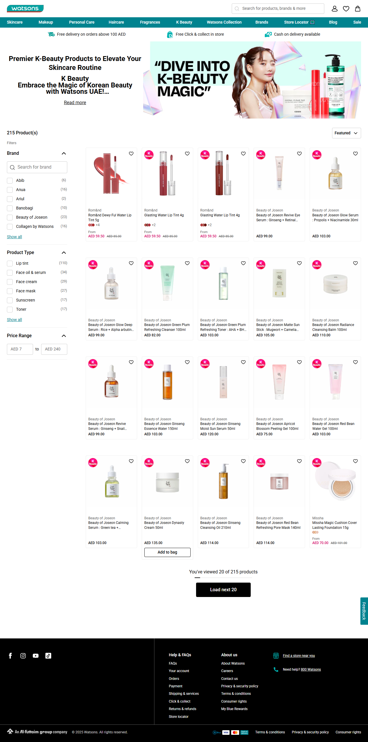Click the maximum price AED 240 field
Image resolution: width=368 pixels, height=742 pixels.
(54, 349)
